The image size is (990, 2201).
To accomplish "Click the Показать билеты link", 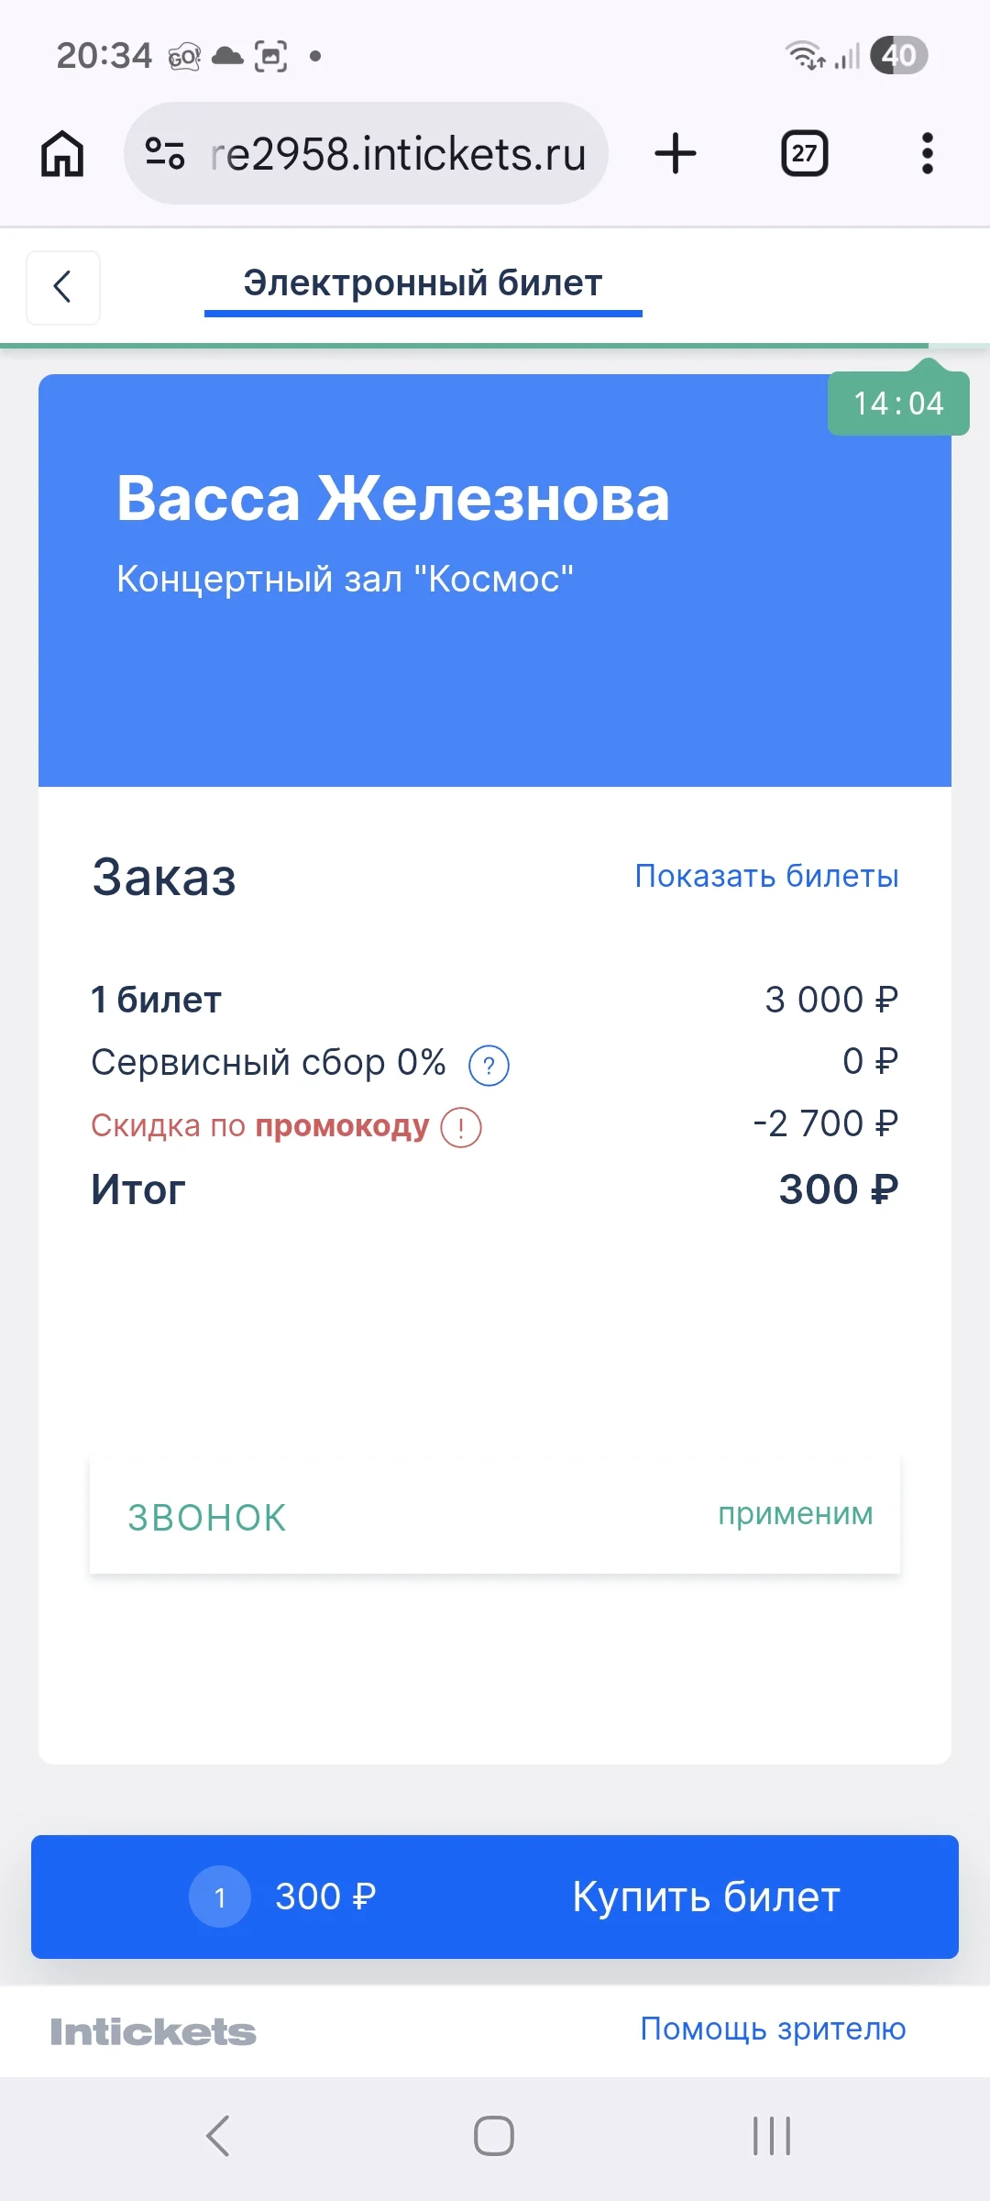I will click(766, 876).
